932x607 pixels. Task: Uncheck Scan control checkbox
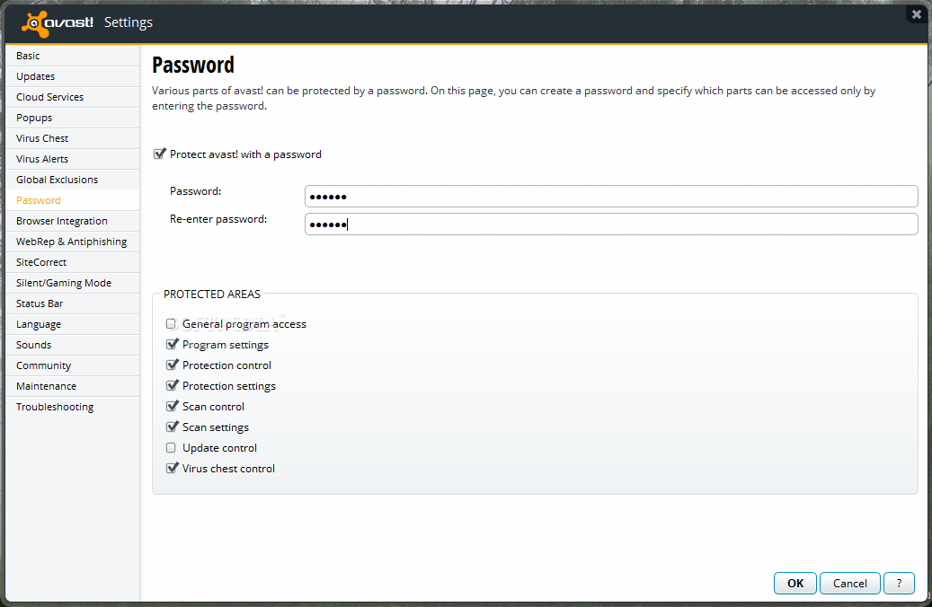(x=172, y=406)
